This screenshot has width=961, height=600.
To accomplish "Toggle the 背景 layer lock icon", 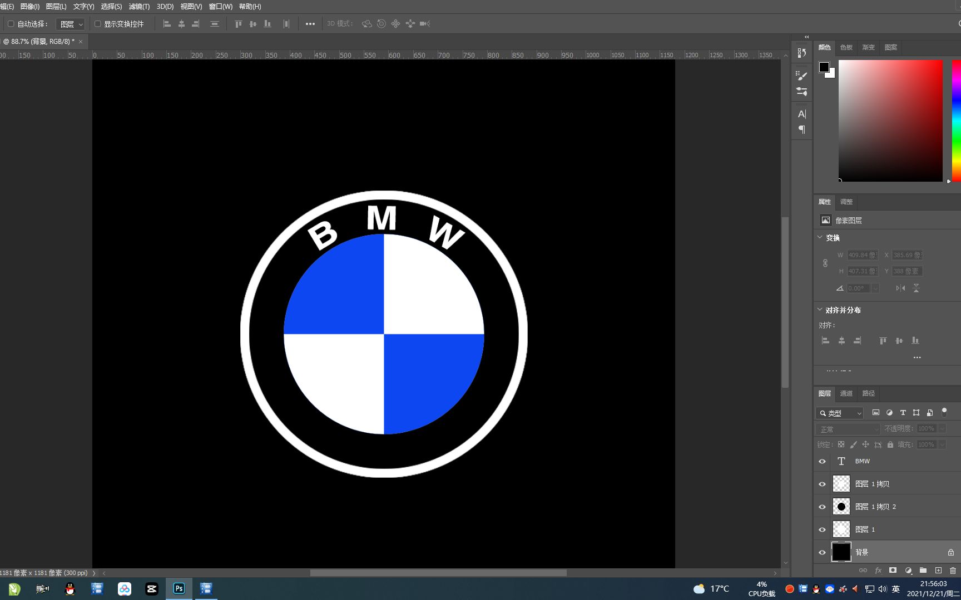I will tap(951, 552).
